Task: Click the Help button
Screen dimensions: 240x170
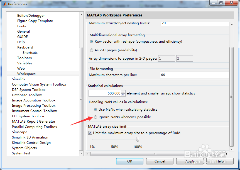Action: (x=220, y=161)
